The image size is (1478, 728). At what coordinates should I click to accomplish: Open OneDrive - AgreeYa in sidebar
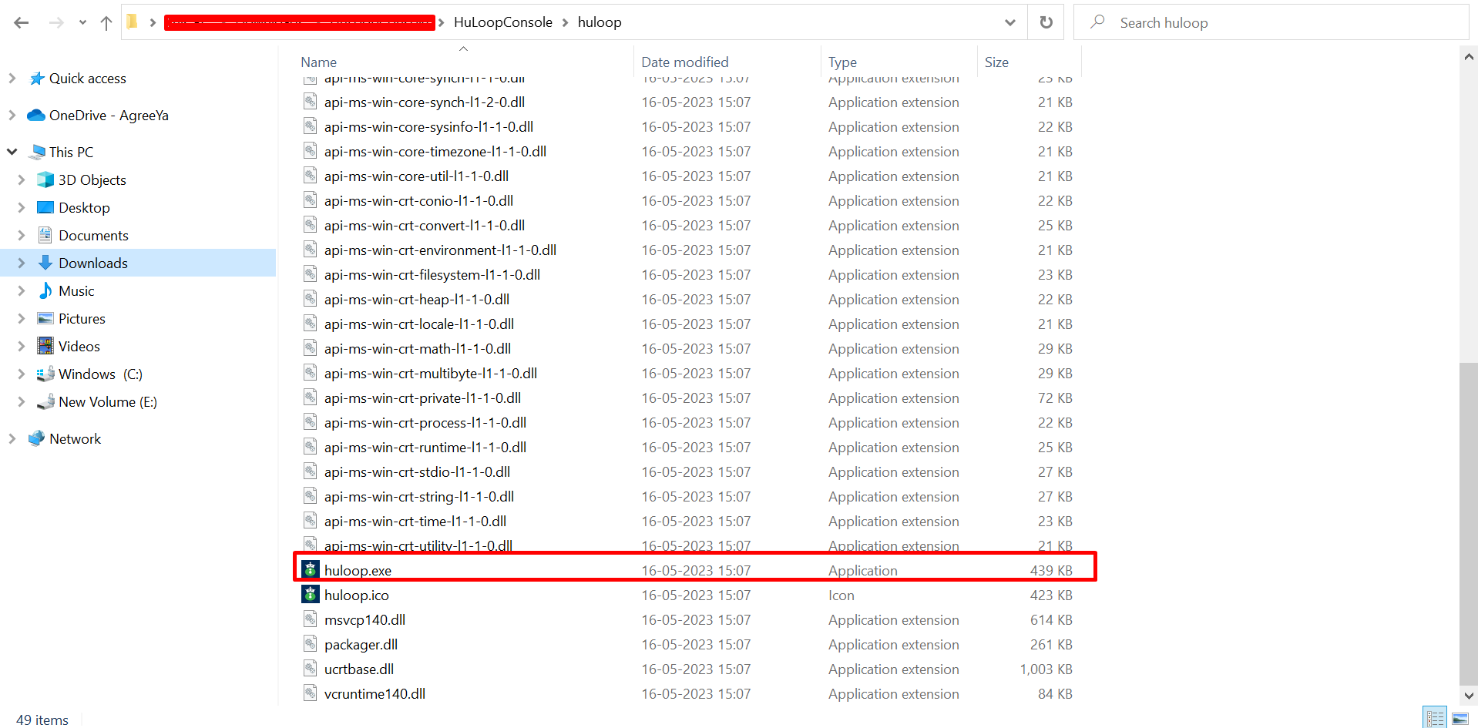tap(108, 116)
